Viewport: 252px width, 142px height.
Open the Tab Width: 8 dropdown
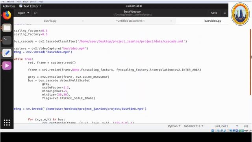(x=193, y=126)
